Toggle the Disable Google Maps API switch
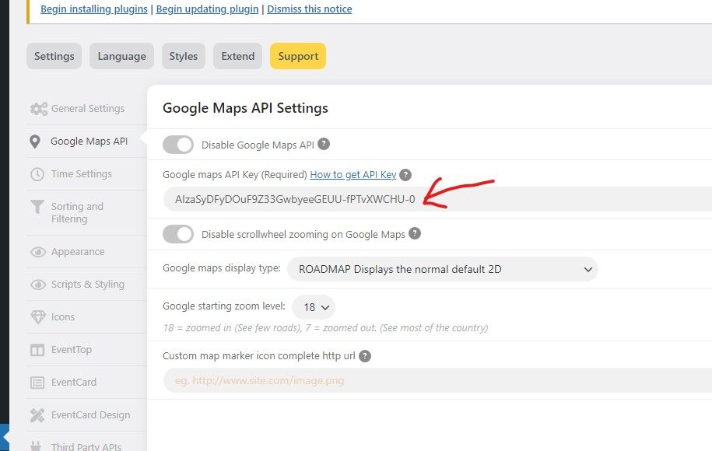712x451 pixels. point(178,145)
